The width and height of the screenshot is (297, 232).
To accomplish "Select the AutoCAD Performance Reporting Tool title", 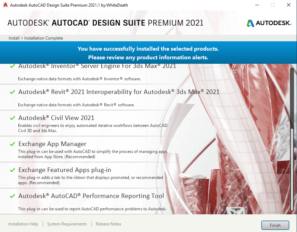I will click(91, 196).
